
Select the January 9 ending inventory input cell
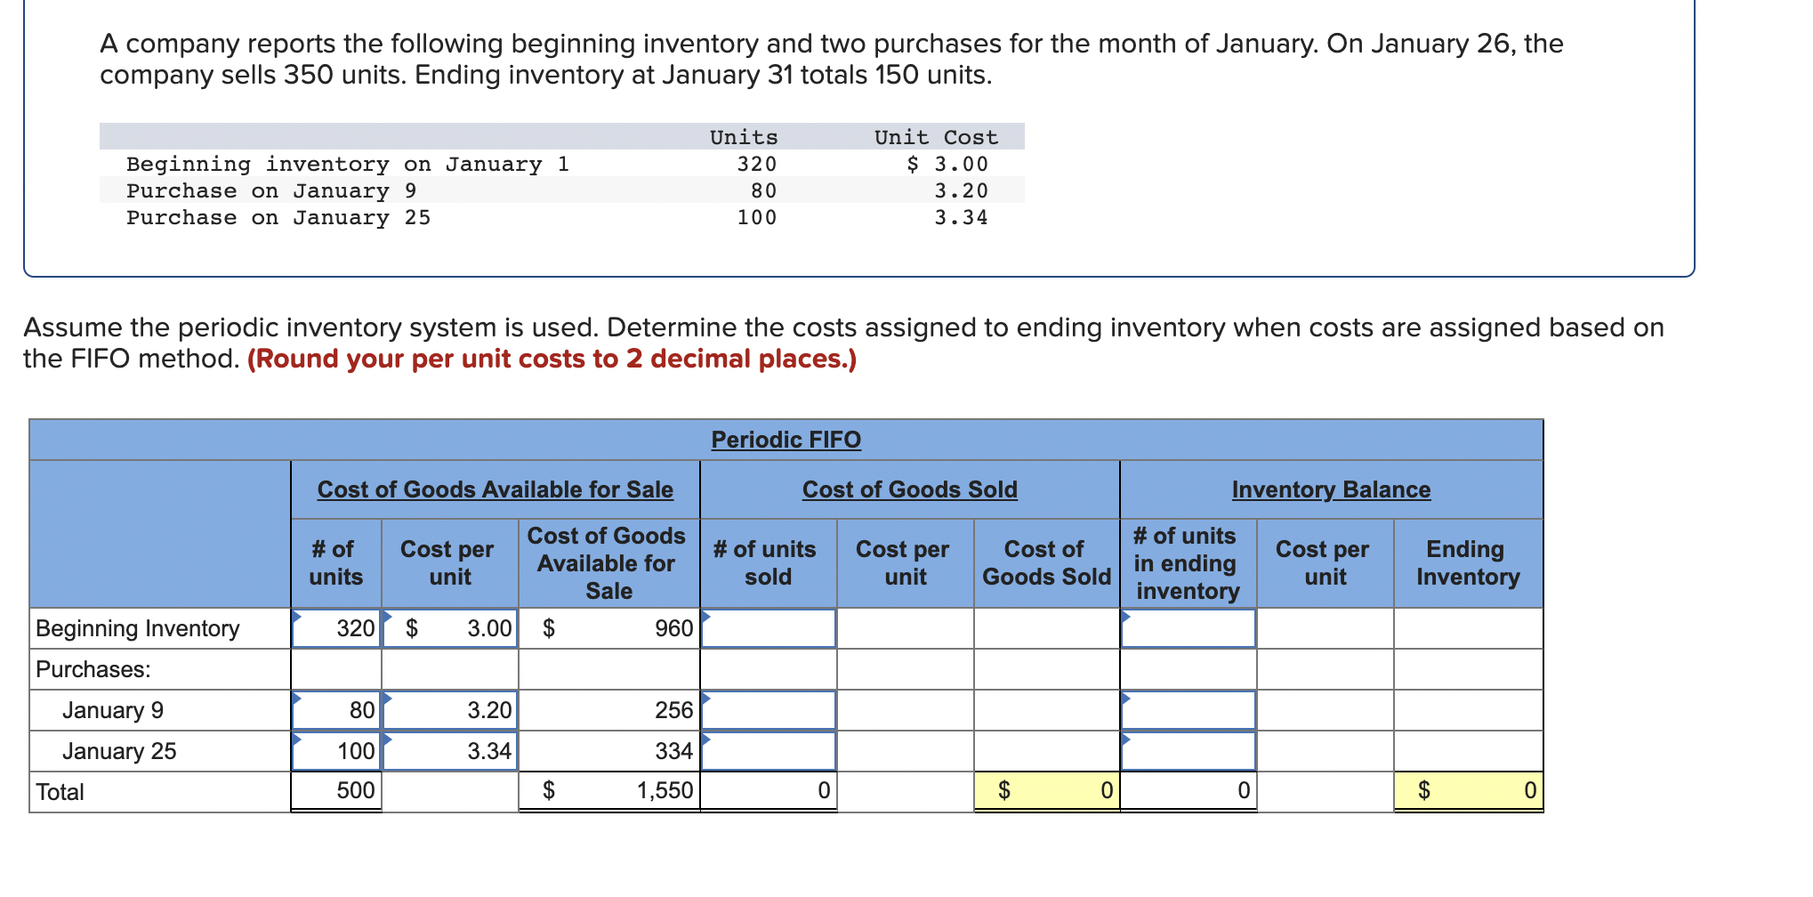tap(1188, 709)
